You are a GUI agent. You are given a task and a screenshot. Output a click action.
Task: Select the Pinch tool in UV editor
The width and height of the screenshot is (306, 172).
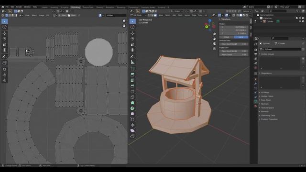click(4, 80)
